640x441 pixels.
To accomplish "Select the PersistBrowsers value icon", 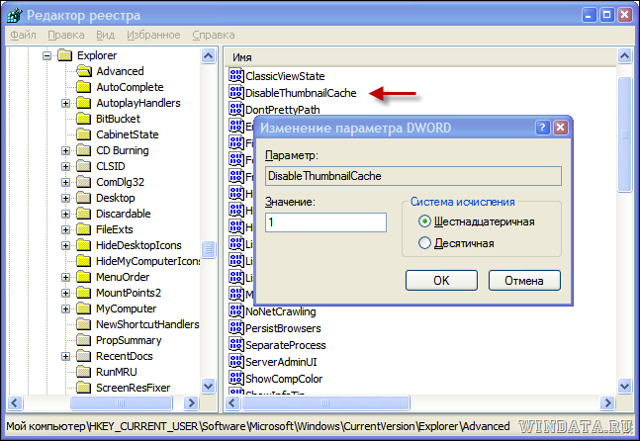I will [x=236, y=327].
